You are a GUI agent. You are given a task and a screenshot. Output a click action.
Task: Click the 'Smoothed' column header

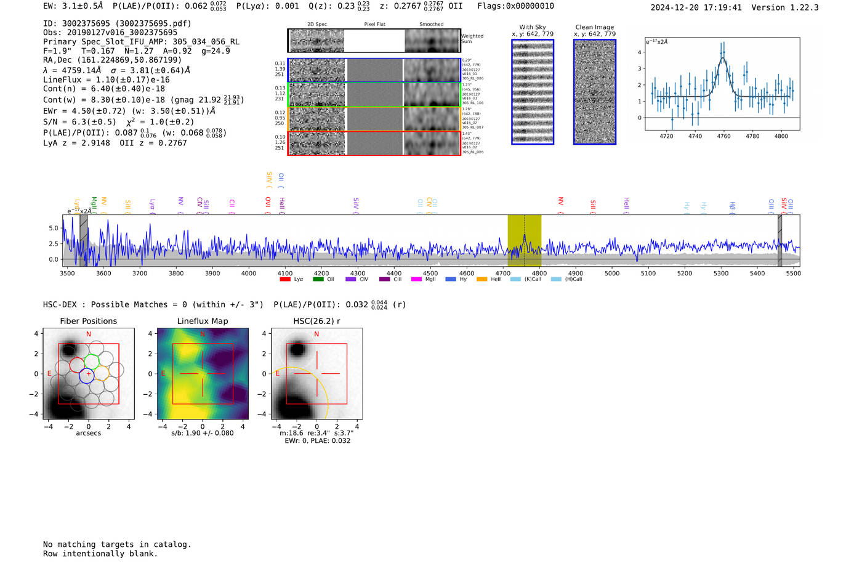pos(431,25)
